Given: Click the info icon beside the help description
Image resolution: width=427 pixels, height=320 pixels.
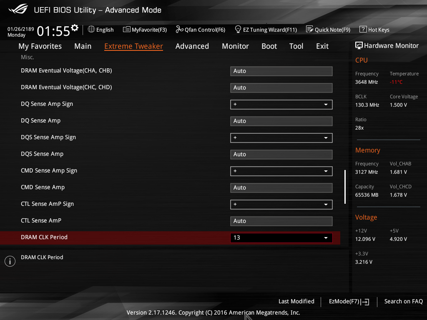Looking at the screenshot, I should [x=10, y=261].
